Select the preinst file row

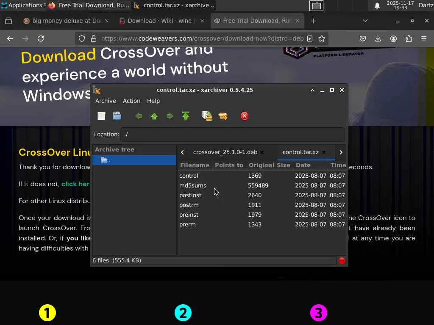[262, 215]
